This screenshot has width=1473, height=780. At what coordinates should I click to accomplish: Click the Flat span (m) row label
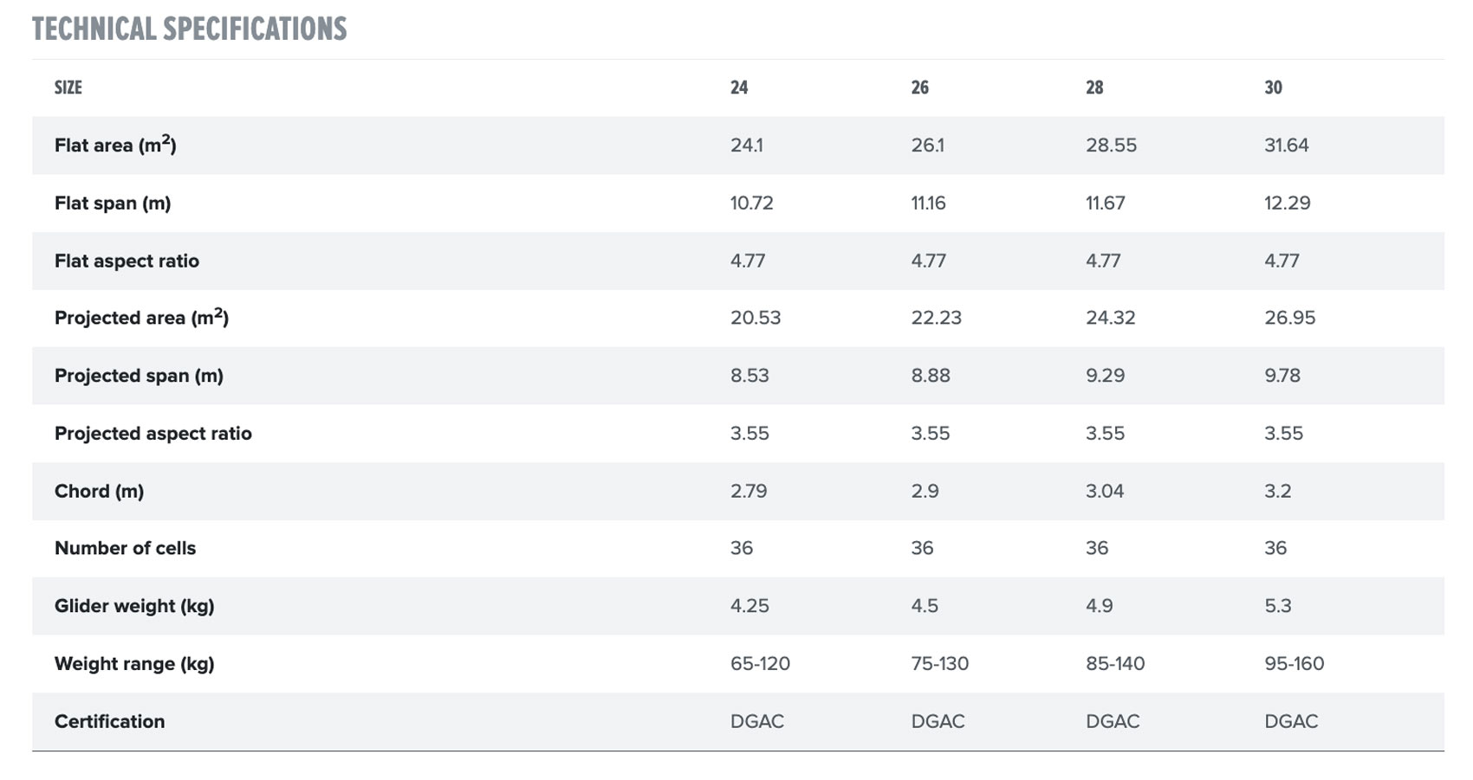[113, 203]
